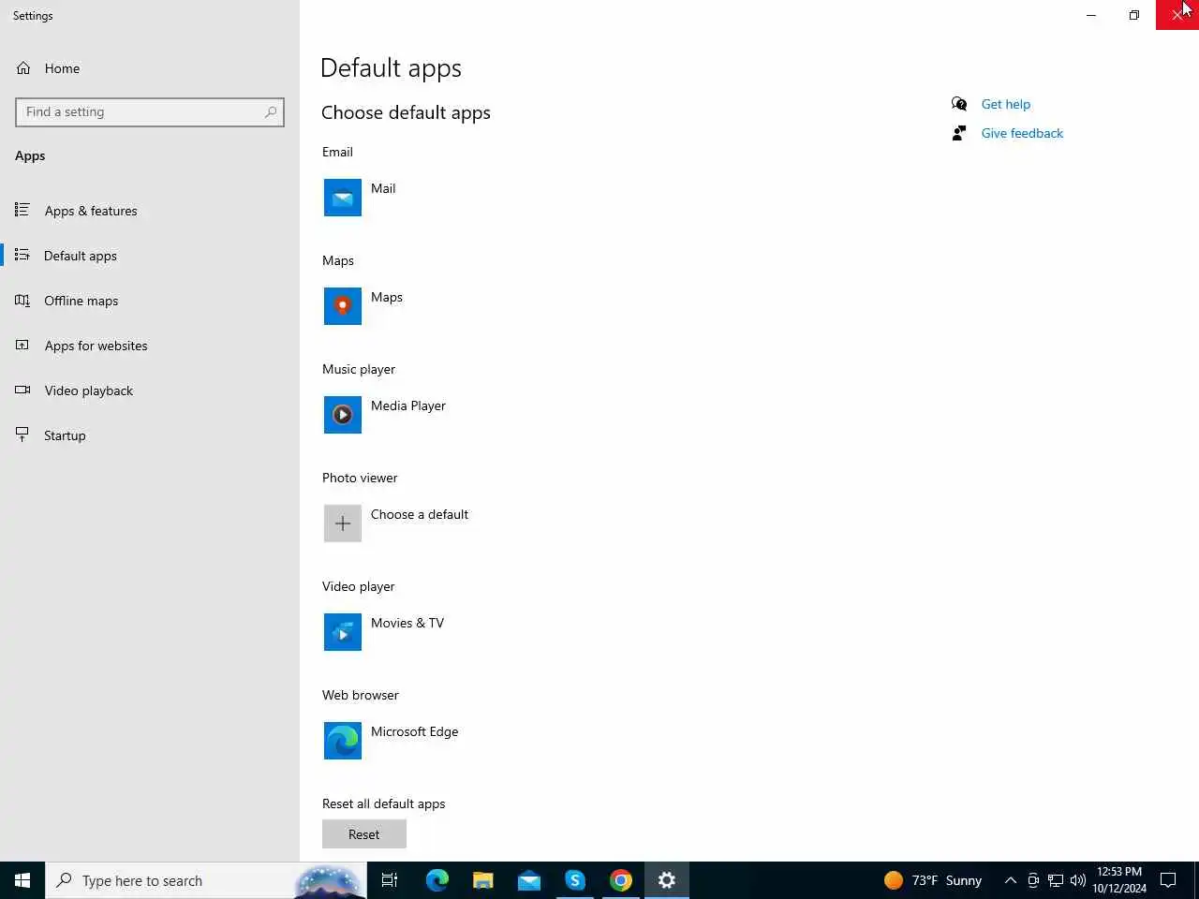Click the Maps app name

pos(386,297)
